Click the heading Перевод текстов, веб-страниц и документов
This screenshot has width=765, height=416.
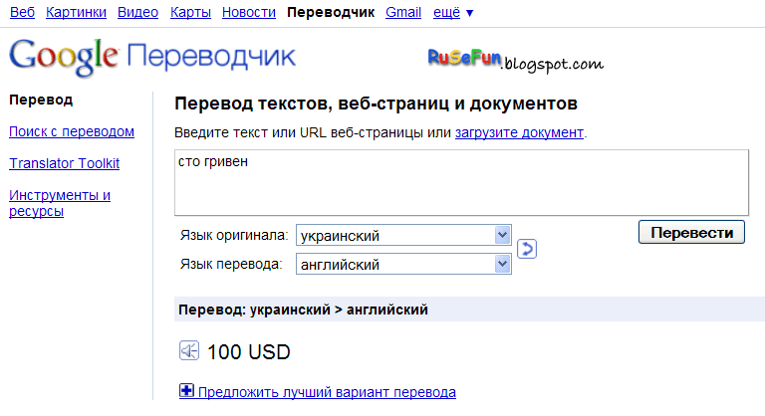377,104
